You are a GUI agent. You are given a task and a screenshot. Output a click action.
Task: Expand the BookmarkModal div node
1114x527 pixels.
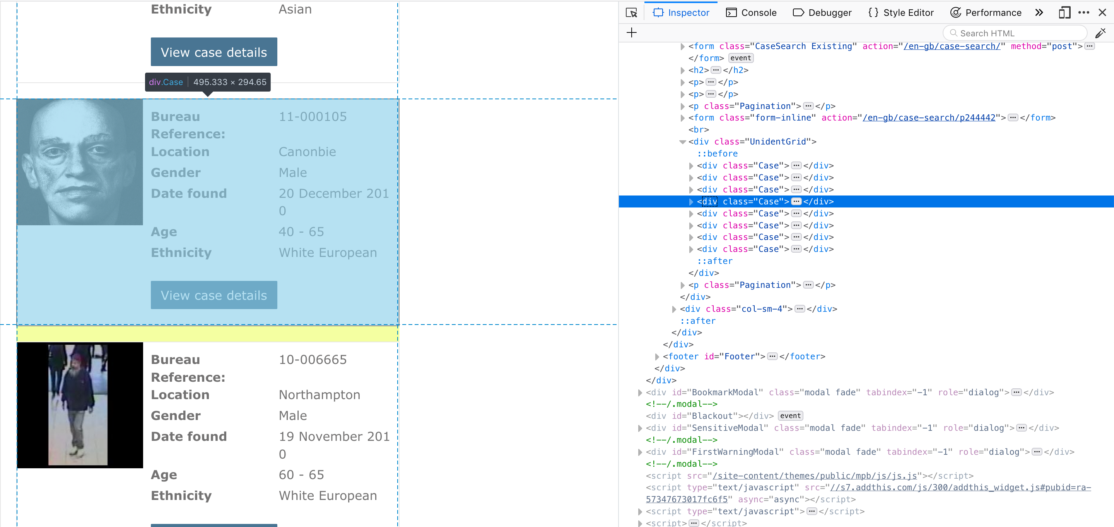click(x=640, y=393)
